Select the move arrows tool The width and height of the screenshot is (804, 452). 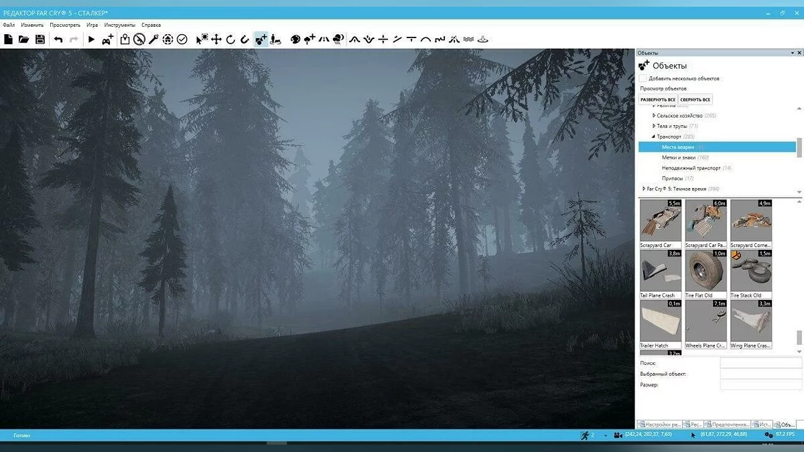pyautogui.click(x=216, y=40)
